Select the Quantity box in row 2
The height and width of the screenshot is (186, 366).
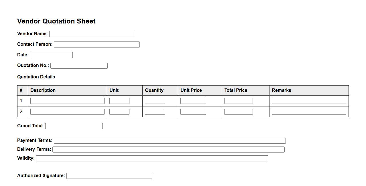point(155,112)
